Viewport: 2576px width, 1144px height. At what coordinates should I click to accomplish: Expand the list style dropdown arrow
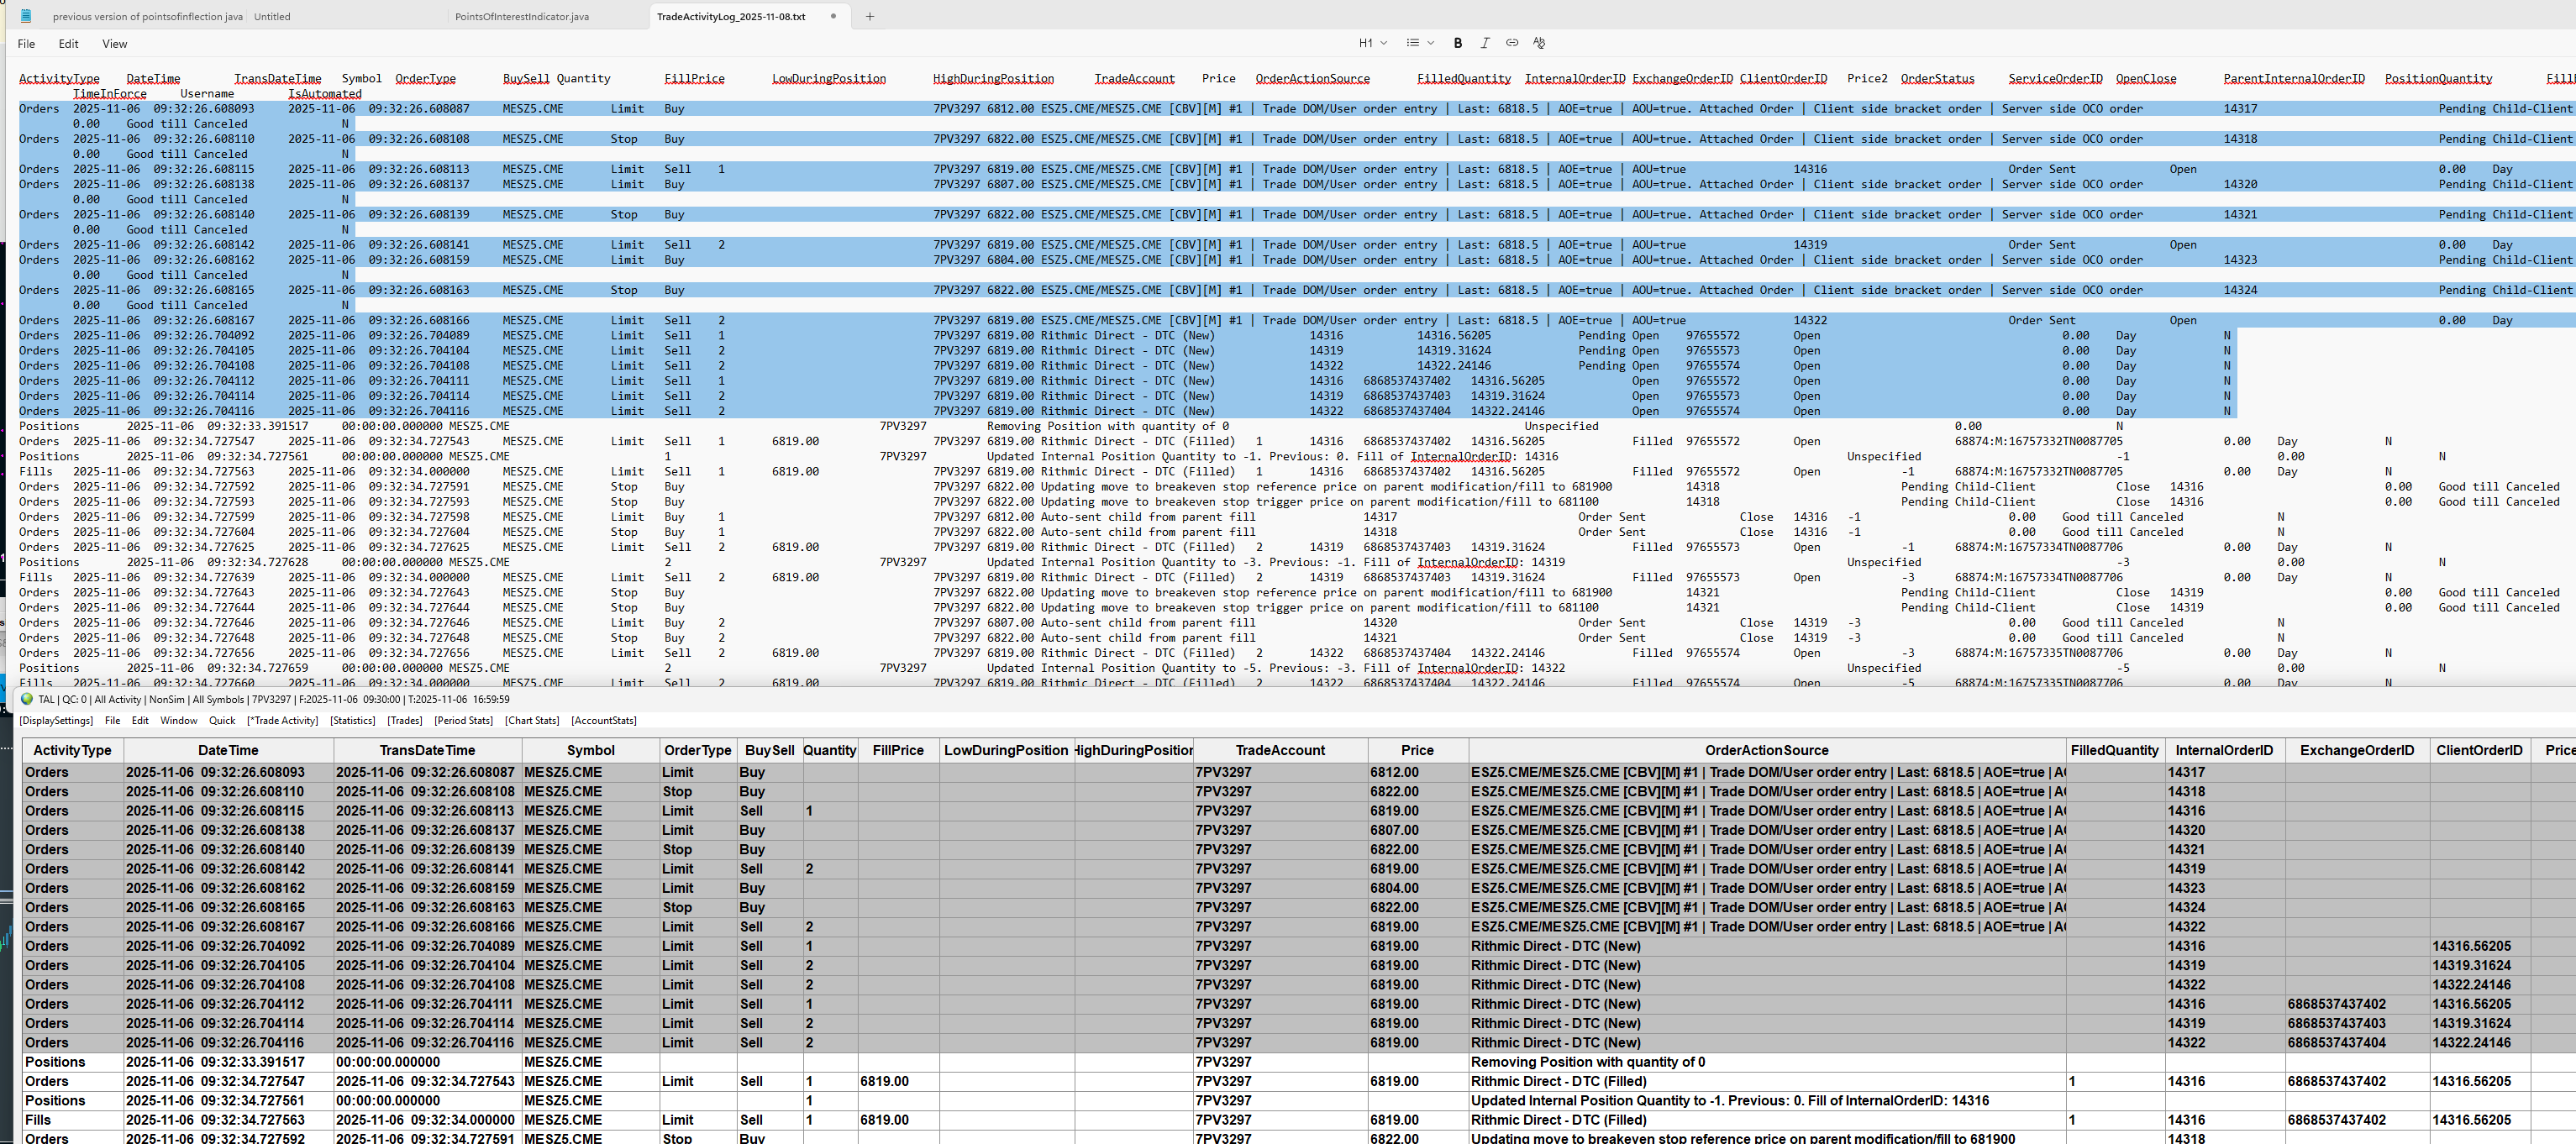point(1431,43)
